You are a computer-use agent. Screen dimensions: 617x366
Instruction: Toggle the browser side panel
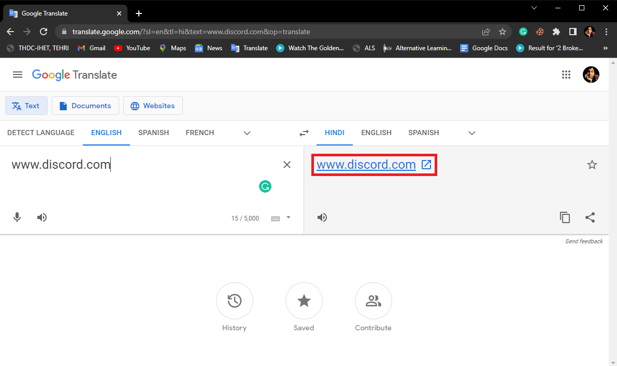tap(573, 32)
